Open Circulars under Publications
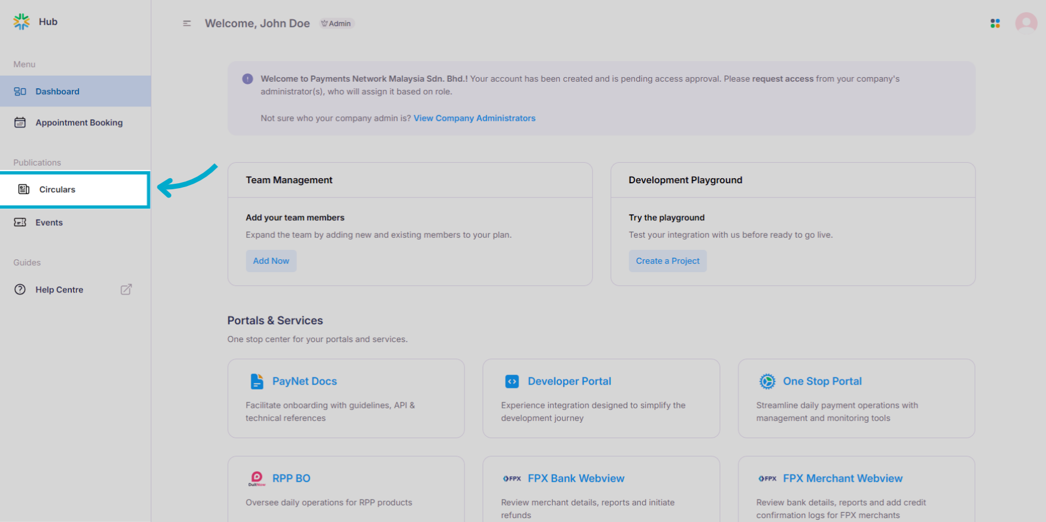Viewport: 1046px width, 522px height. coord(57,189)
